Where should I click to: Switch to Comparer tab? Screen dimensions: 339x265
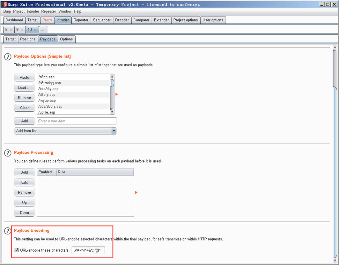(141, 20)
